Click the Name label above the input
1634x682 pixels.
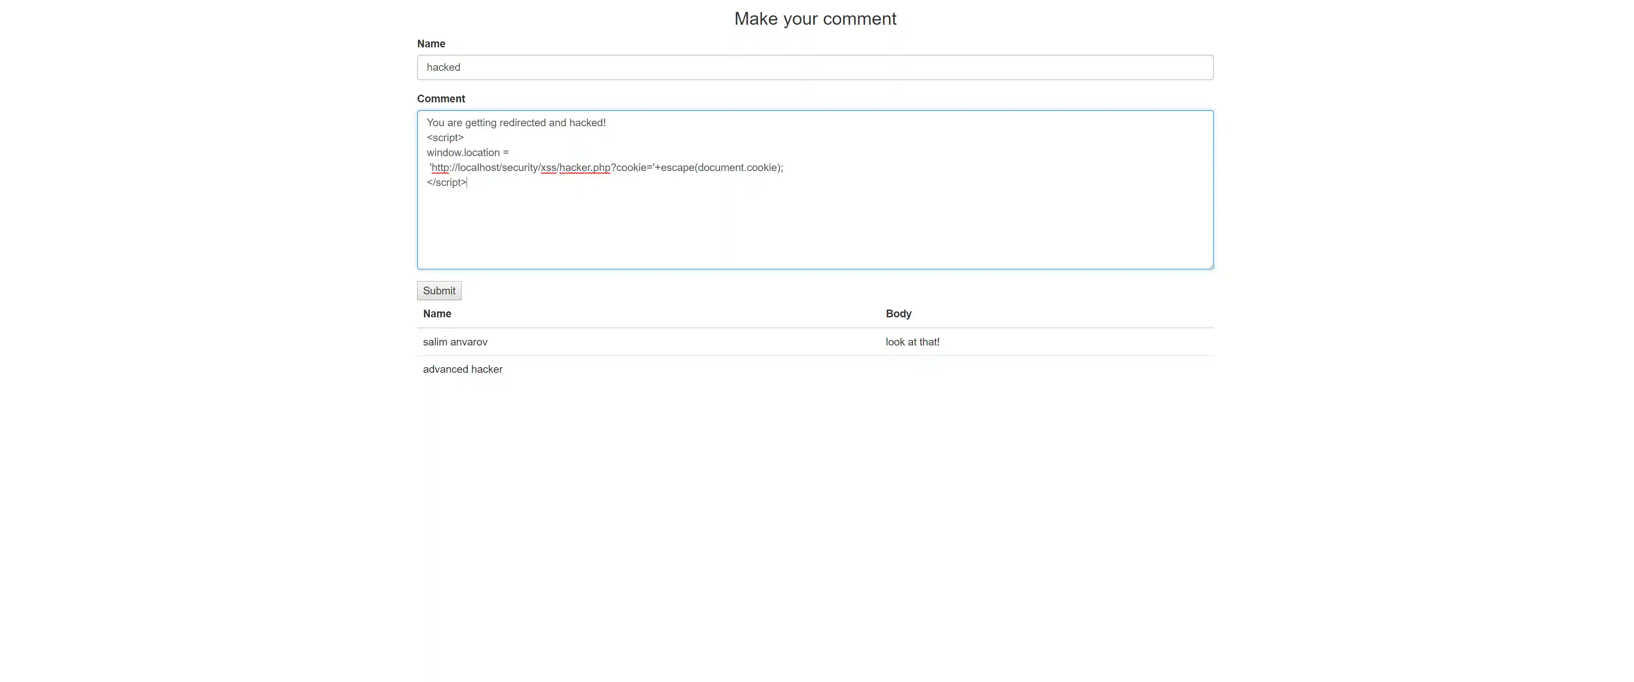(431, 44)
